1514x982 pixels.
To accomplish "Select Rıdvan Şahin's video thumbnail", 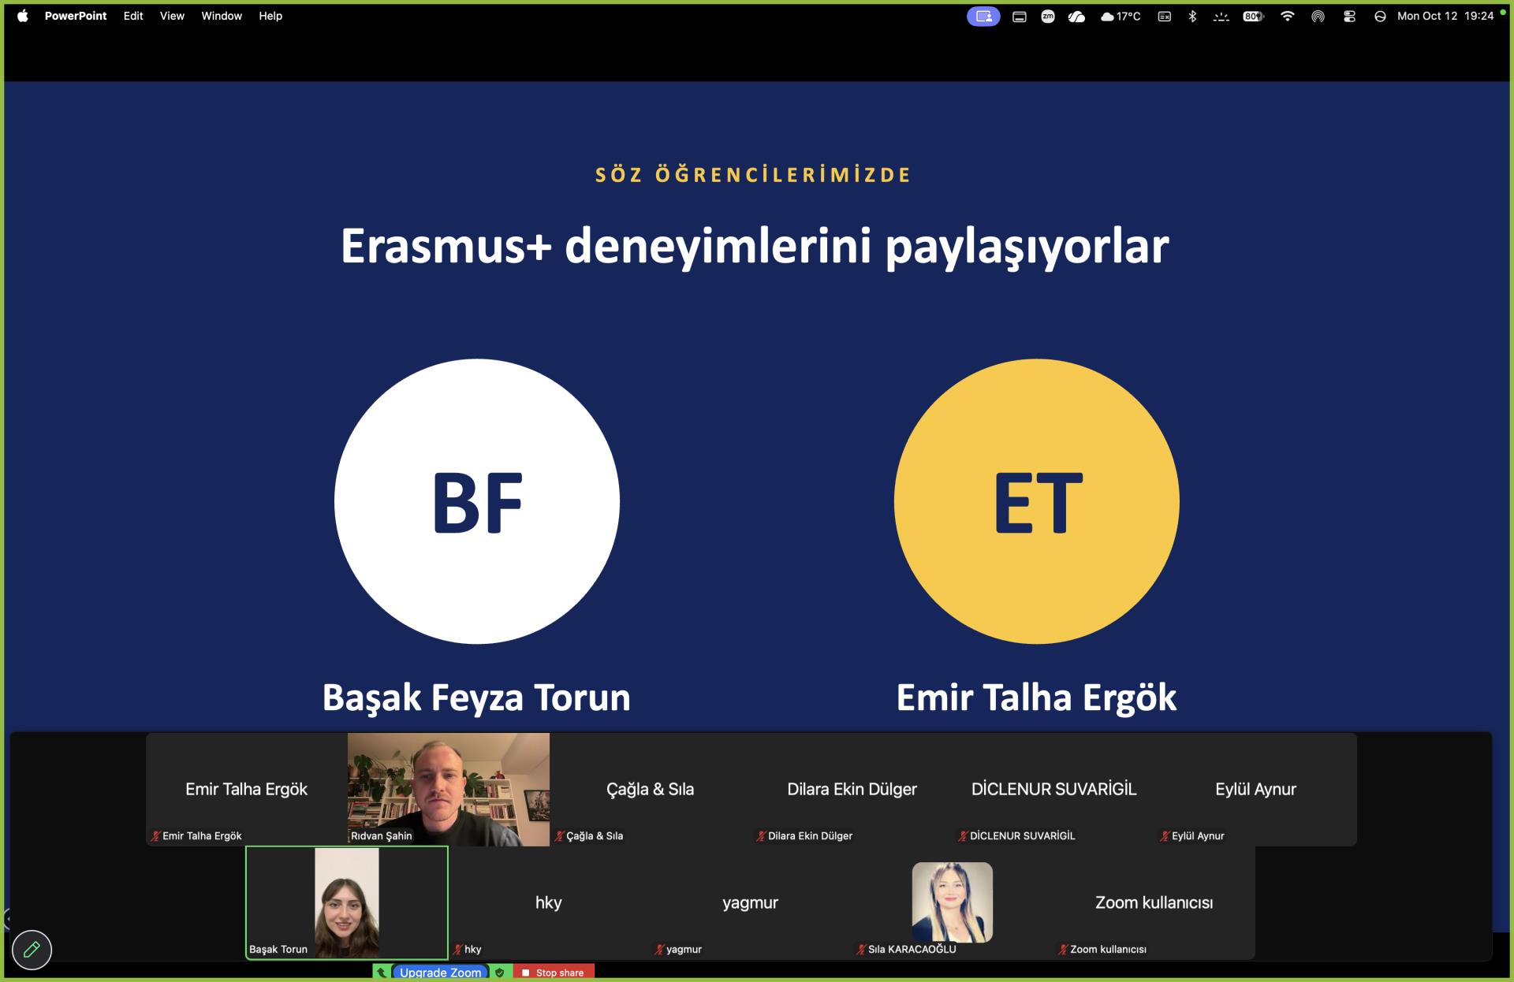I will [449, 790].
